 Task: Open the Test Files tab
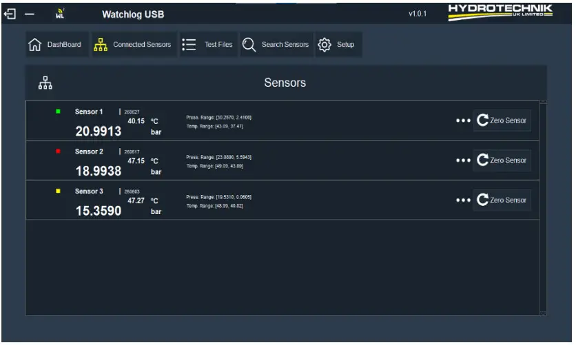click(208, 44)
